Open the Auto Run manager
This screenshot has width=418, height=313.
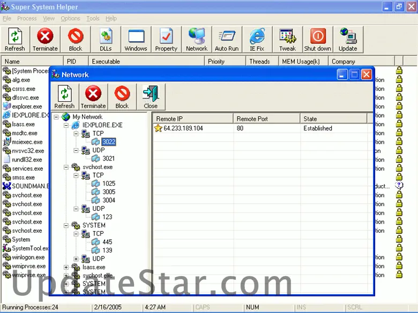tap(227, 40)
